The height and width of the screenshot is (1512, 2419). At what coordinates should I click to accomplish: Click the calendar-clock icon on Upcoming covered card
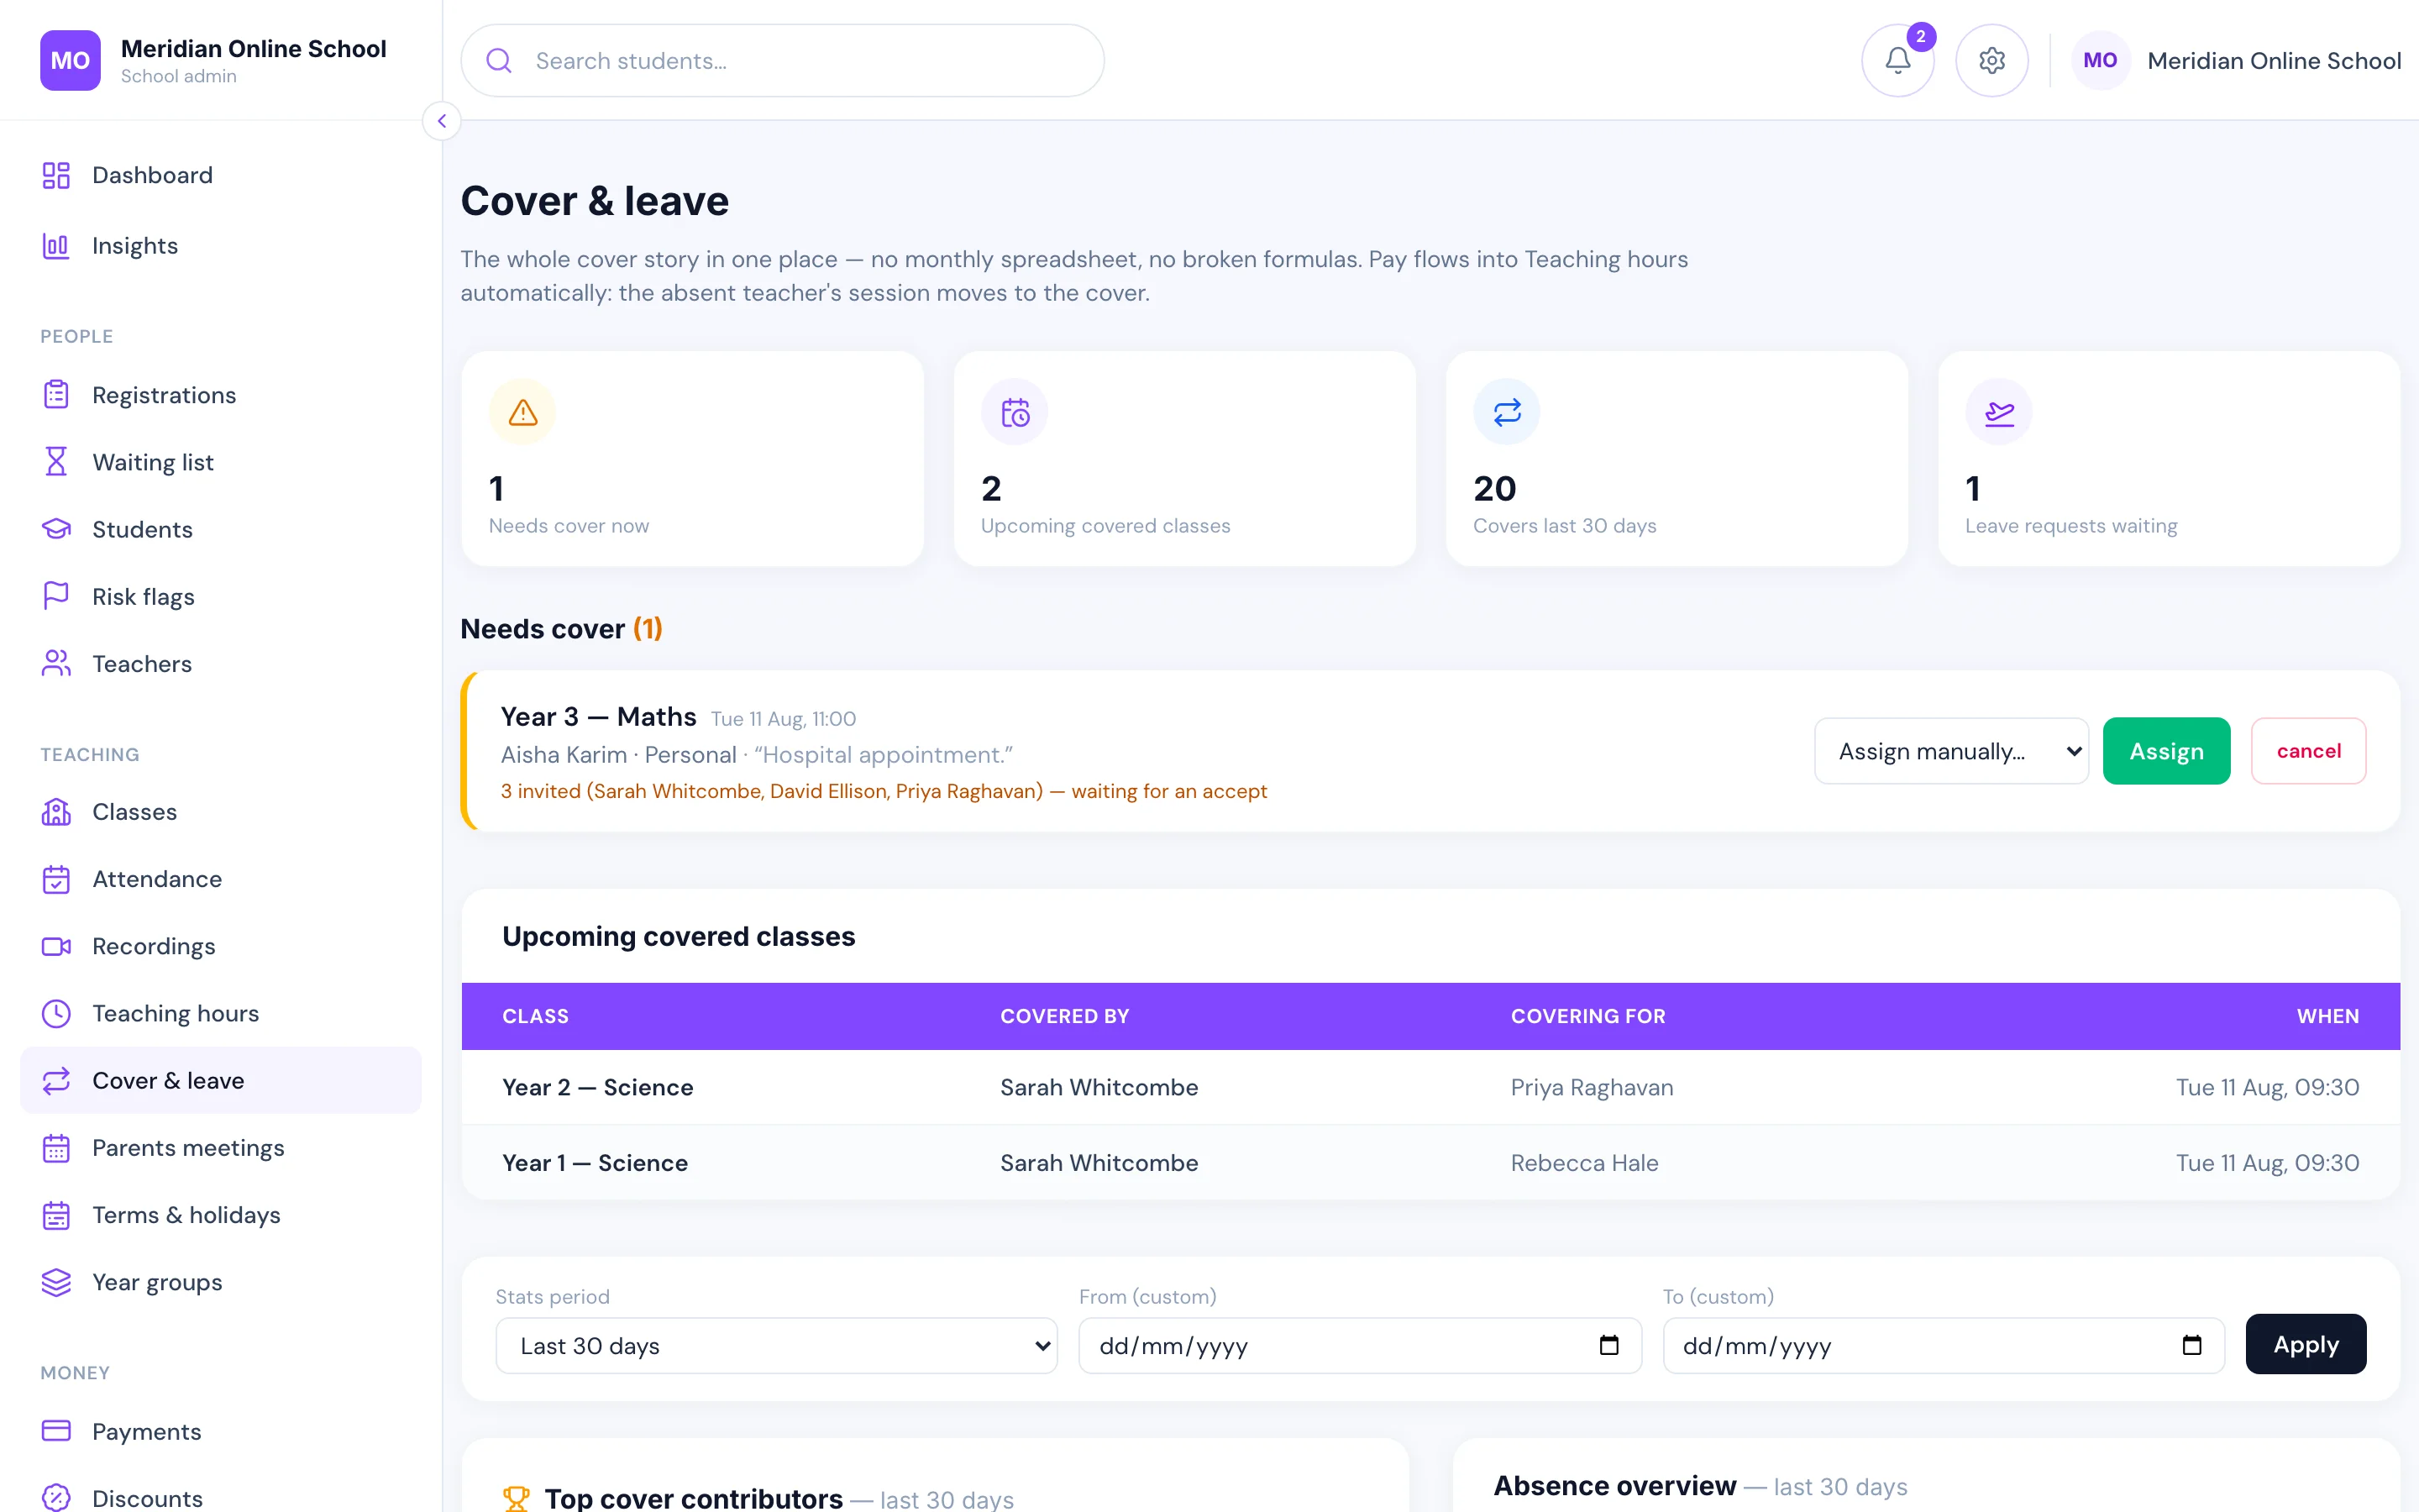point(1015,412)
